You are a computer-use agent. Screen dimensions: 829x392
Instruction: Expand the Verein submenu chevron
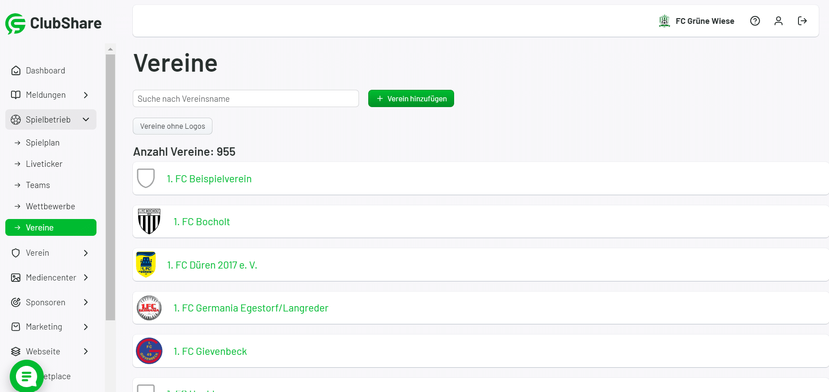coord(86,253)
